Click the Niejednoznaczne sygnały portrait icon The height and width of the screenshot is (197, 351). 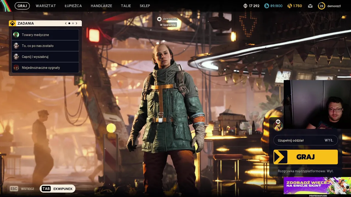pyautogui.click(x=16, y=68)
